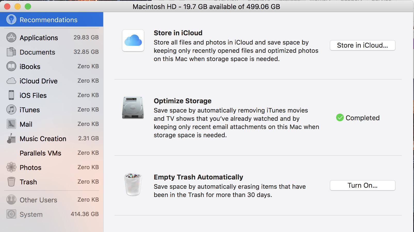Click the Other Users icon
This screenshot has height=232, width=414.
click(11, 200)
